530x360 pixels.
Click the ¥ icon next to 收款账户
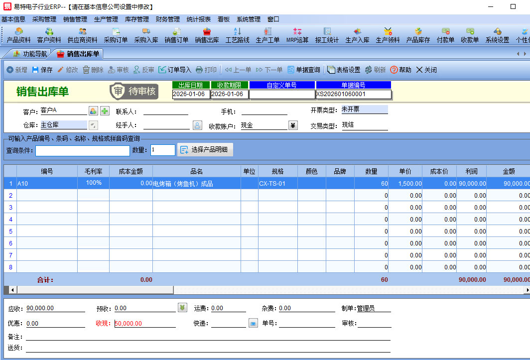click(293, 125)
